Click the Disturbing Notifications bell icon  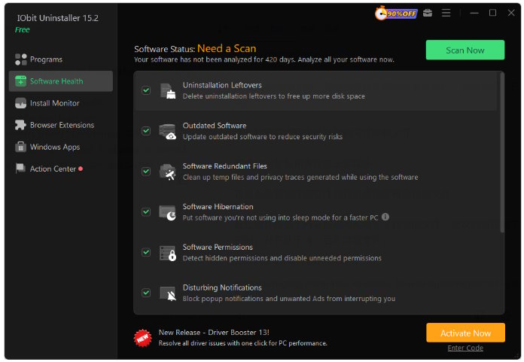pyautogui.click(x=168, y=294)
